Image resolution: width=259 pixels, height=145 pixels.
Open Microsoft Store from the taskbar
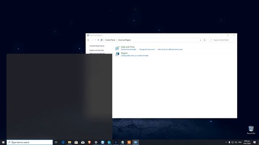click(x=76, y=142)
